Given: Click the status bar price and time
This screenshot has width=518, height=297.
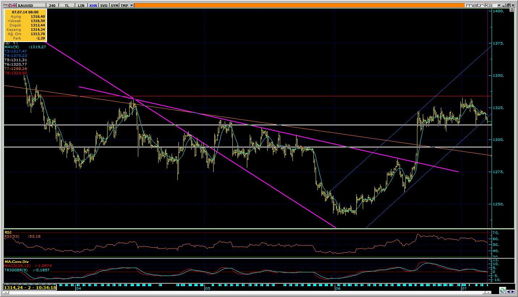Looking at the screenshot, I should coord(30,288).
